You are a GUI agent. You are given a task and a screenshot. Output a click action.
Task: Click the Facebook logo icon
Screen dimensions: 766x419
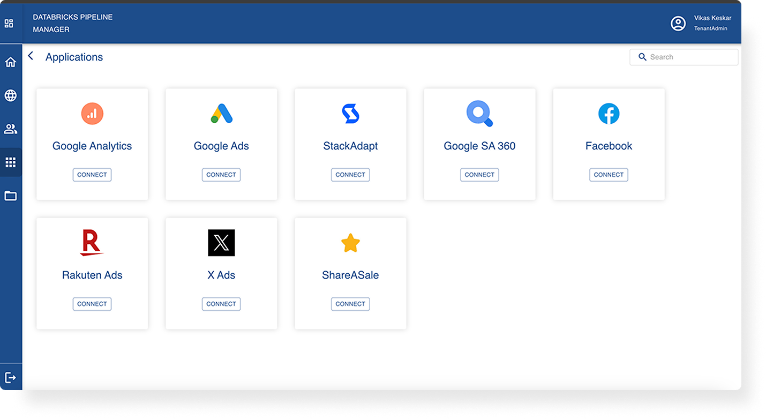(609, 114)
